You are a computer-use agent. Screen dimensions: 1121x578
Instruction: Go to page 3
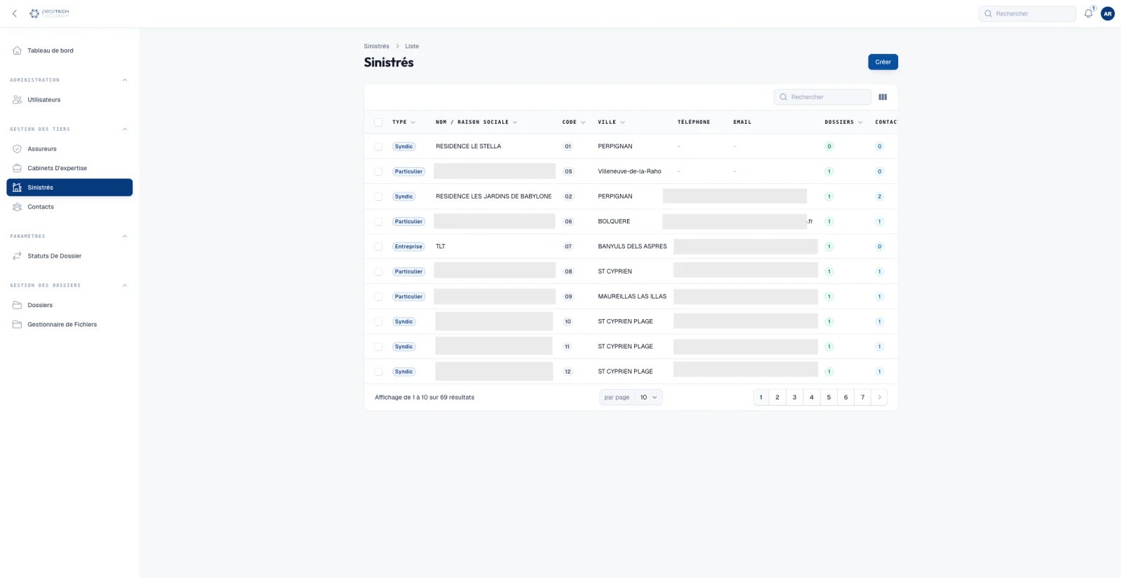[x=795, y=397]
